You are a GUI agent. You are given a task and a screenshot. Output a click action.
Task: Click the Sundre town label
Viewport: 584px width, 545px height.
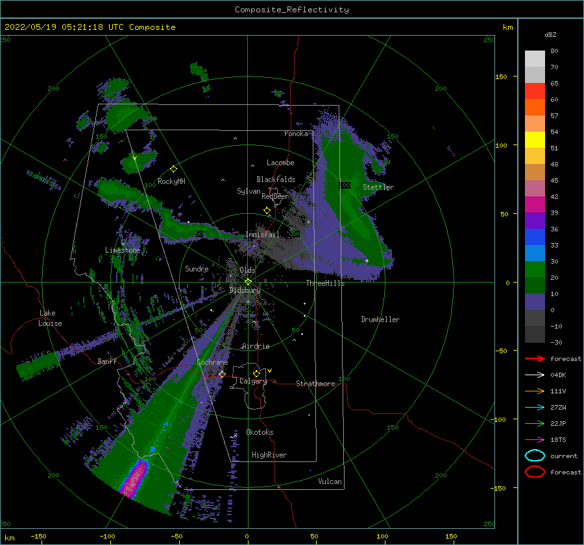197,268
